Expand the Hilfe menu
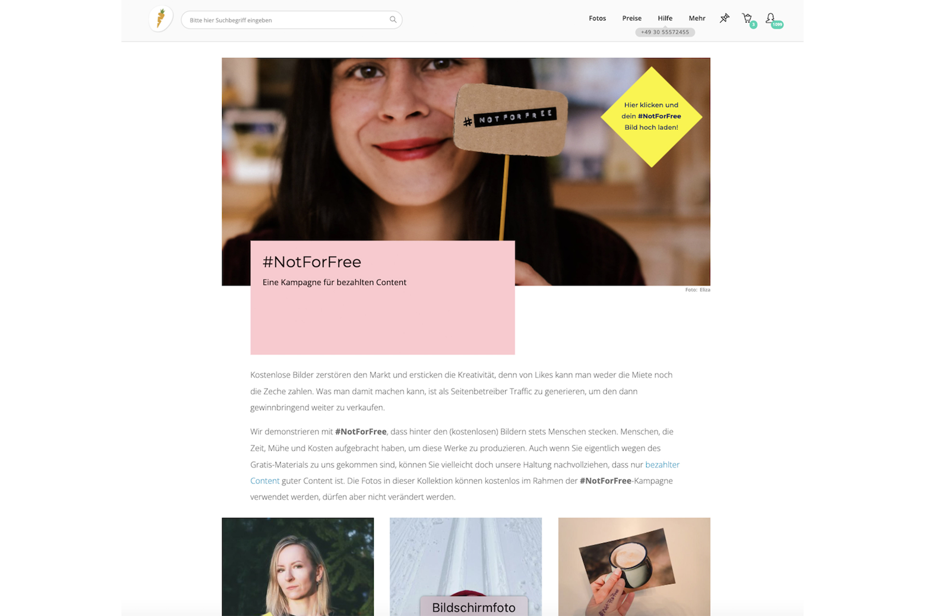The height and width of the screenshot is (616, 925). pyautogui.click(x=665, y=18)
